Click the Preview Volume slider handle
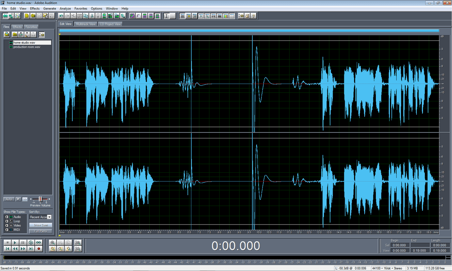Screen dimensions: 452x271 41,199
